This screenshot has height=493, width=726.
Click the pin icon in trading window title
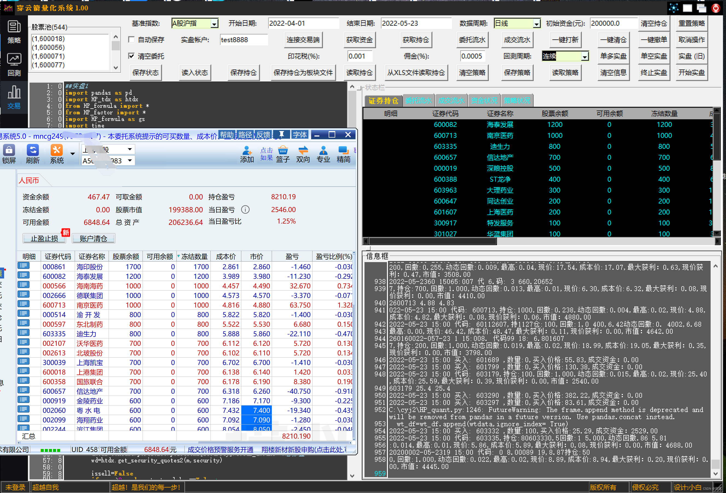click(282, 135)
